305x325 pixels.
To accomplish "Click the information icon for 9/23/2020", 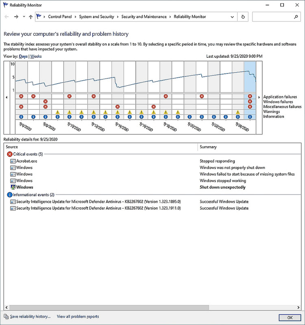I will (226, 117).
